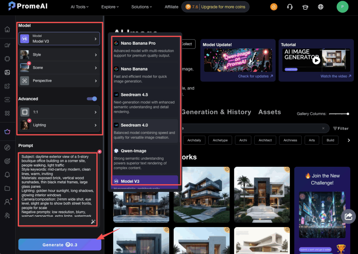Switch to the Assets tab

click(x=270, y=112)
